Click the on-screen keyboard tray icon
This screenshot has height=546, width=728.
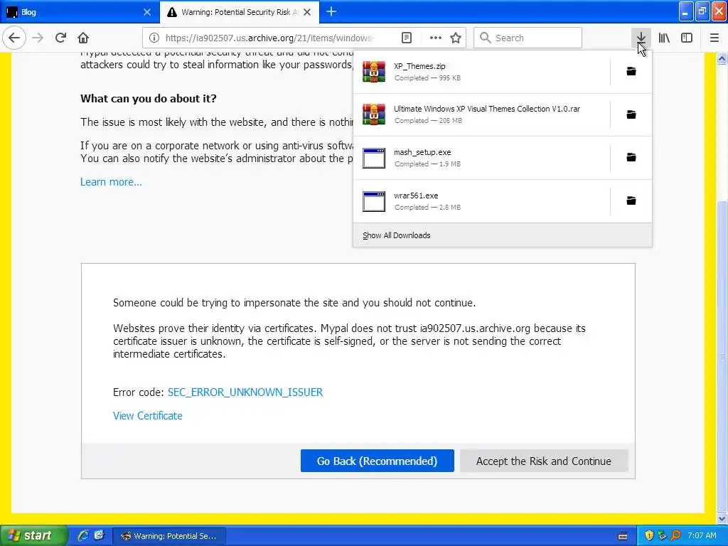[623, 536]
